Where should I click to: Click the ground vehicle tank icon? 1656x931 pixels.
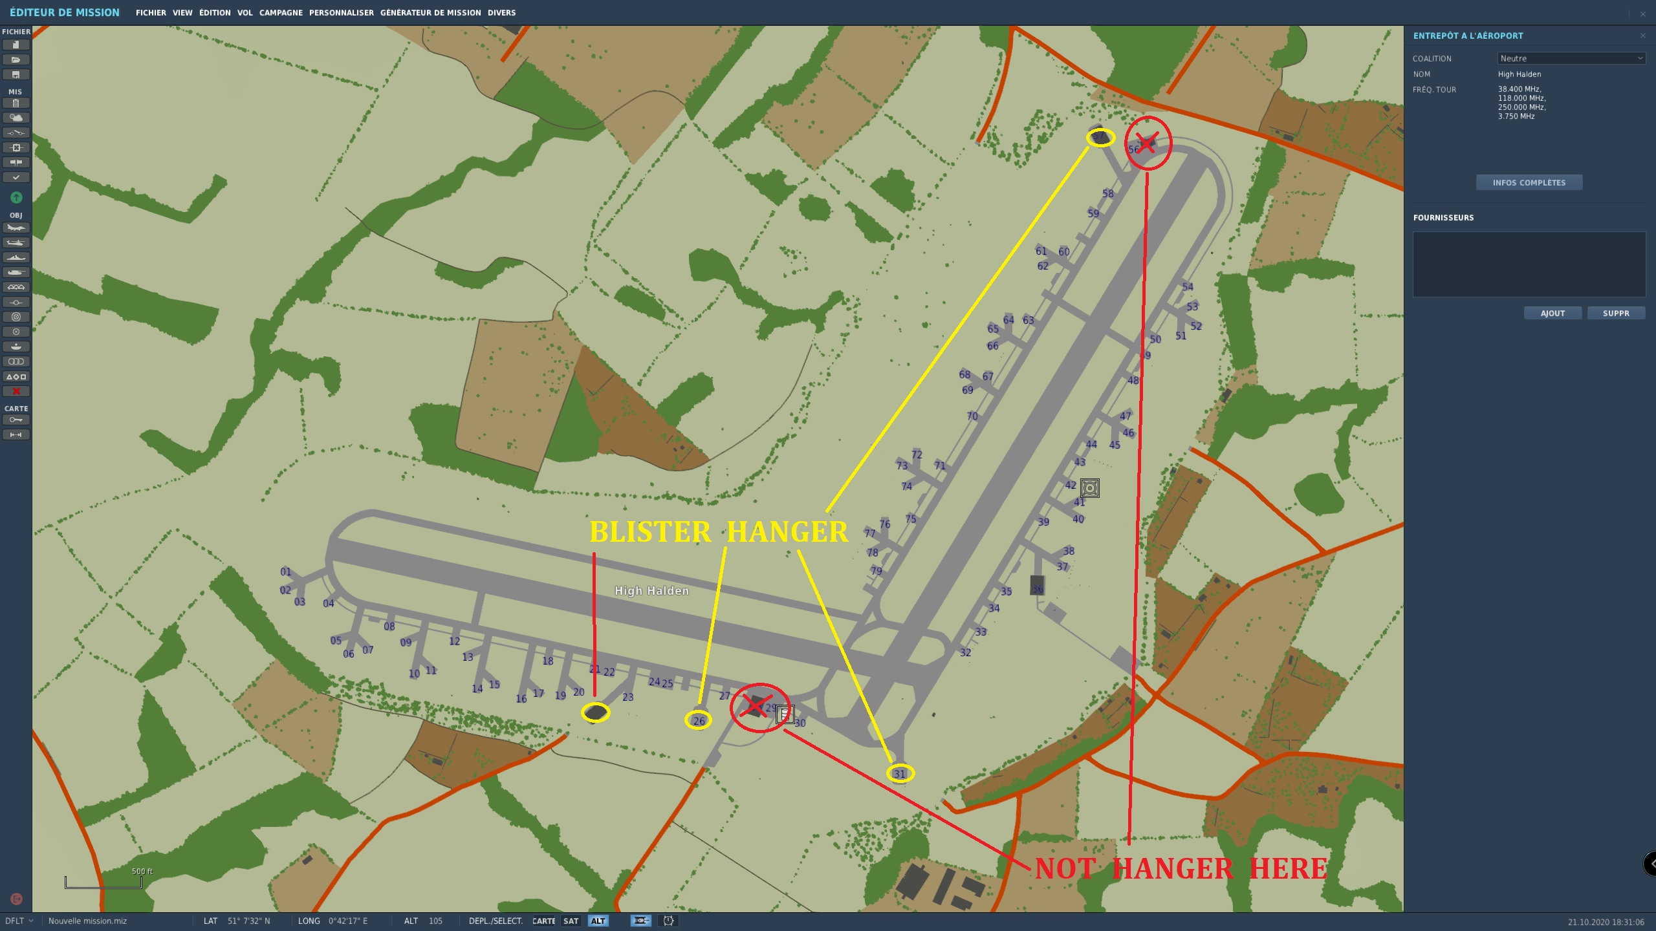coord(16,272)
